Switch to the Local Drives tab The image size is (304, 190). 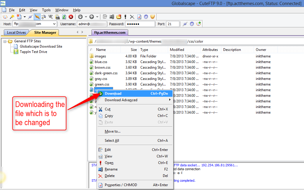17,33
